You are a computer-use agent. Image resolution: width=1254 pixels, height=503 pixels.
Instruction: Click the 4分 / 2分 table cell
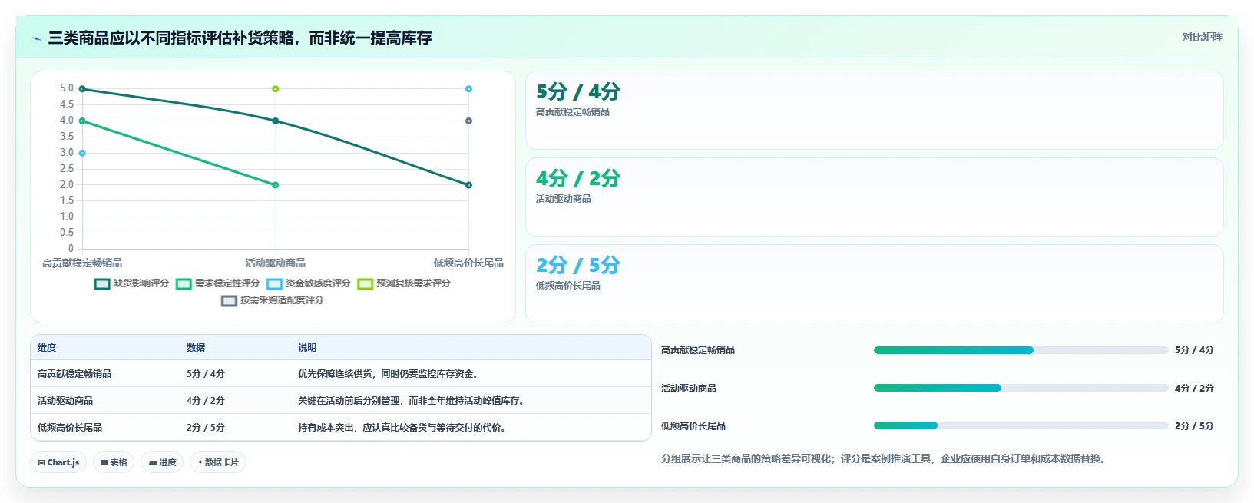point(206,401)
